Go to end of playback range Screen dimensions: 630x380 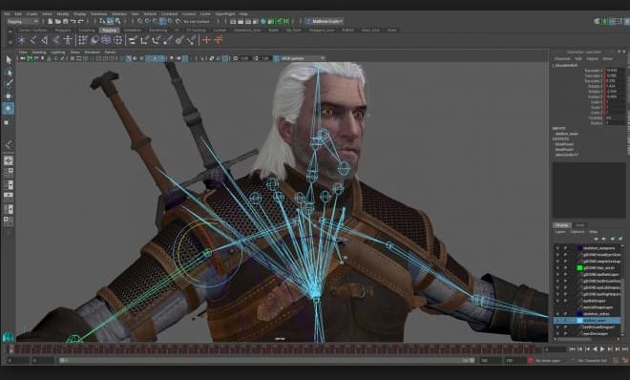pyautogui.click(x=625, y=349)
